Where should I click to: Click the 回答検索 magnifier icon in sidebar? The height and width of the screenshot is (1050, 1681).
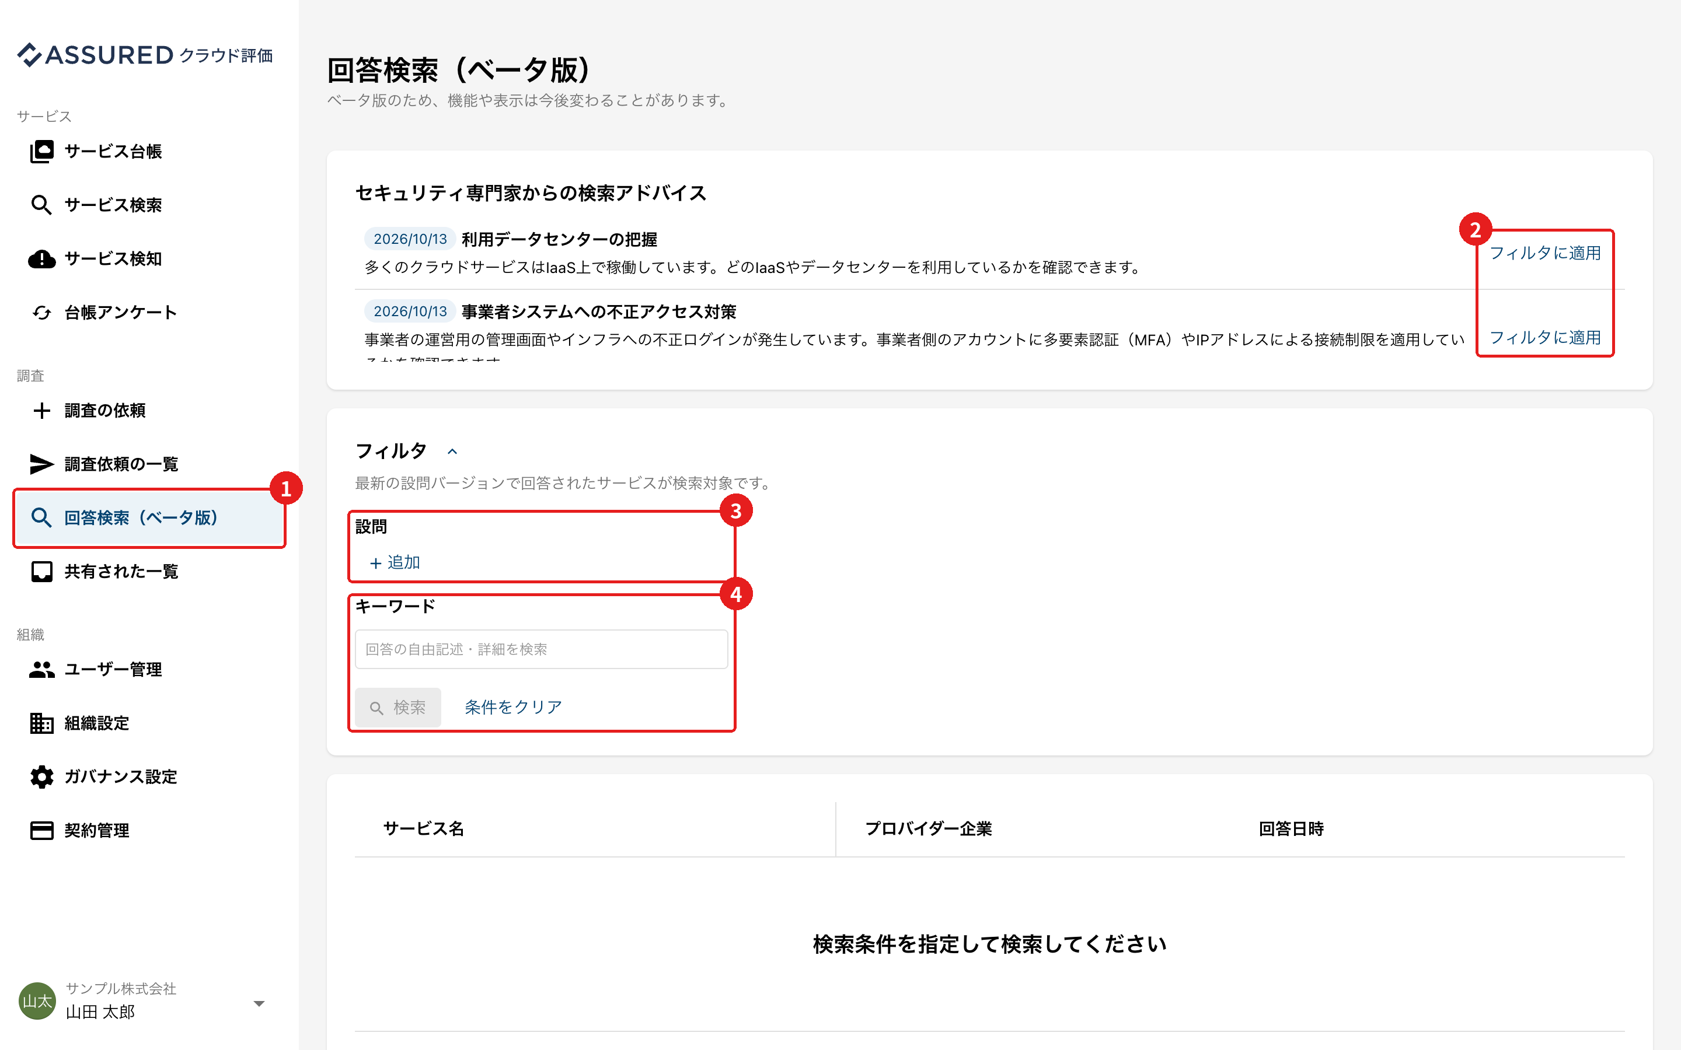pos(41,517)
